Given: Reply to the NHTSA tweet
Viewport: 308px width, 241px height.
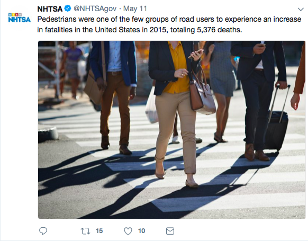Looking at the screenshot, I should pos(43,231).
